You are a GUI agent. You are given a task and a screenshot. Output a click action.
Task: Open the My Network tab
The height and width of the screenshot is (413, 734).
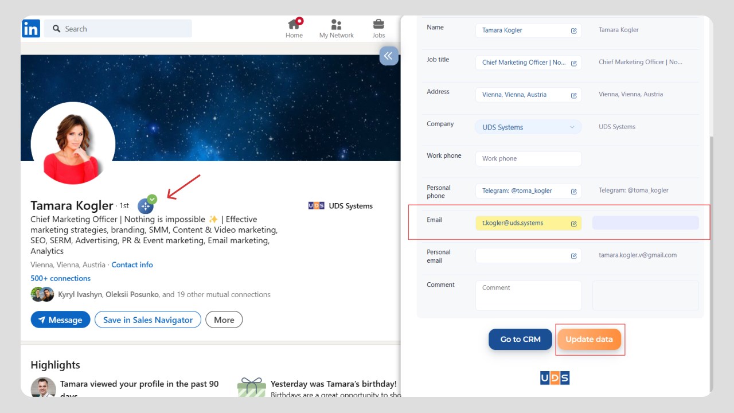337,29
